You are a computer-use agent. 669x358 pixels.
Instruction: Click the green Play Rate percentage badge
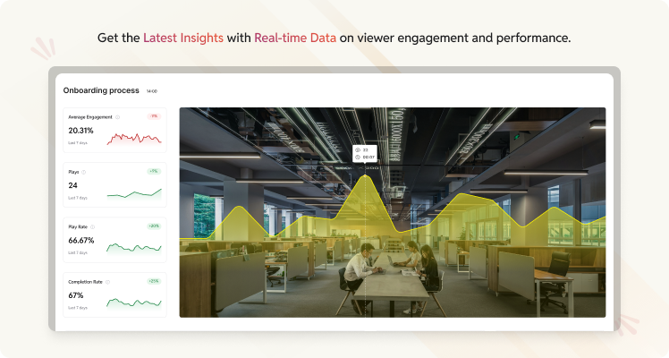[x=154, y=226]
